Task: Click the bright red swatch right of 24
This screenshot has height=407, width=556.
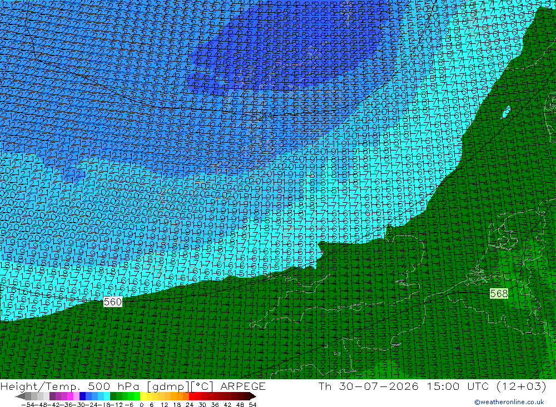Action: [x=192, y=396]
